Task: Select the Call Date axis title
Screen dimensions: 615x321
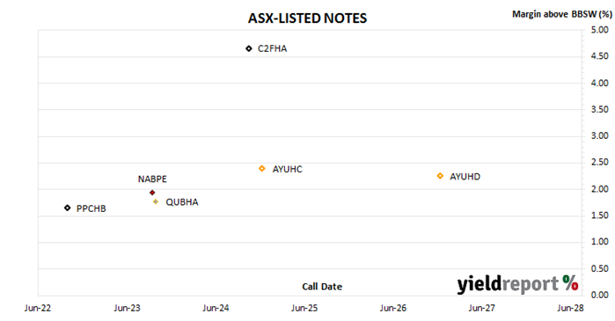Action: click(x=322, y=287)
